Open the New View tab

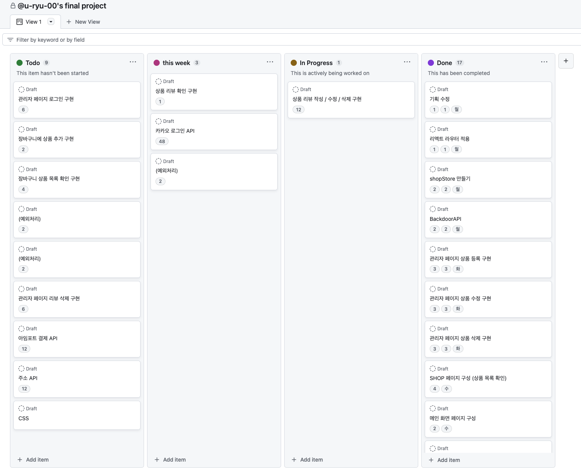83,22
